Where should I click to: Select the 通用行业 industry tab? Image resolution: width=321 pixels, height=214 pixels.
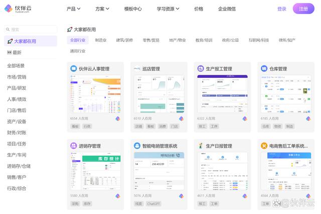click(x=78, y=51)
